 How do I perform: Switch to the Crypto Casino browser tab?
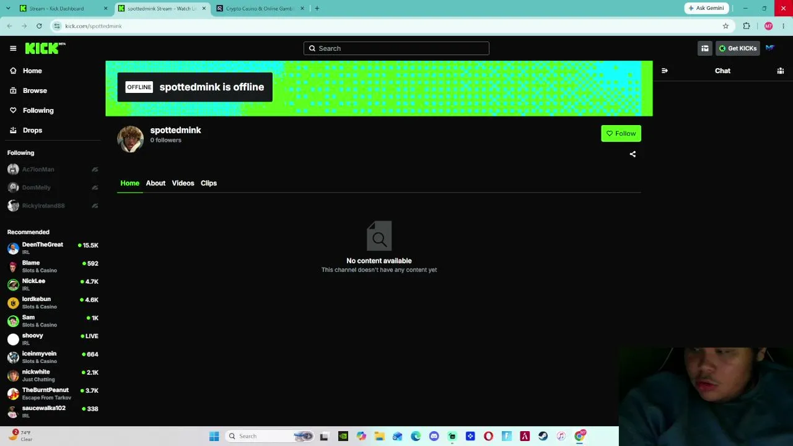(260, 9)
